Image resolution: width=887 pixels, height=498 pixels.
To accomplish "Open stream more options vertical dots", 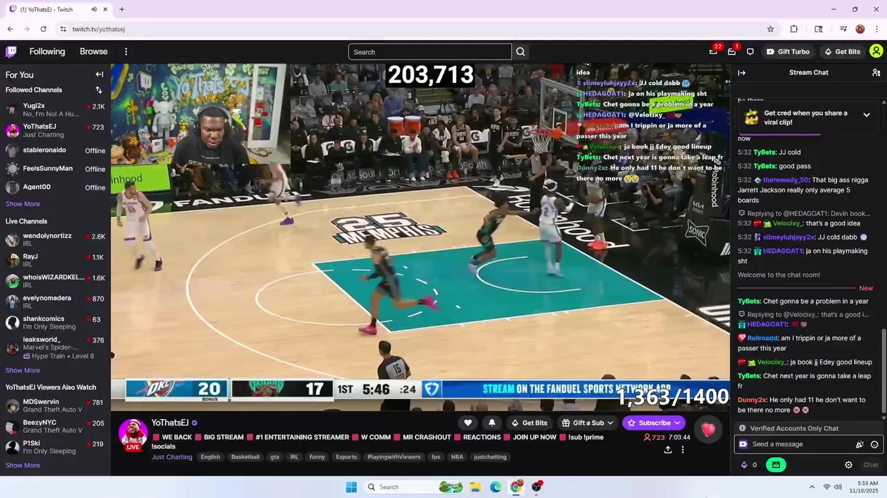I will click(x=683, y=450).
